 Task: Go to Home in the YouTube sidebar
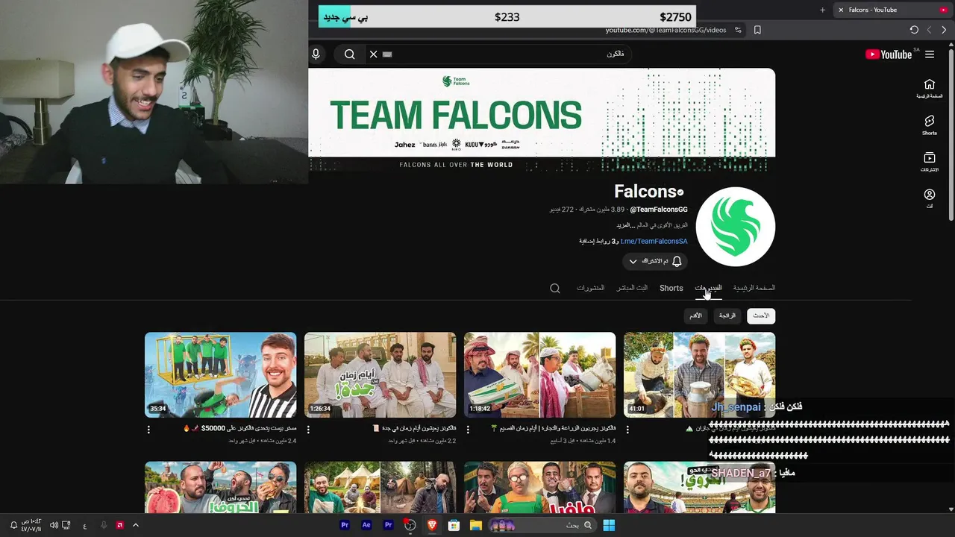click(x=930, y=89)
